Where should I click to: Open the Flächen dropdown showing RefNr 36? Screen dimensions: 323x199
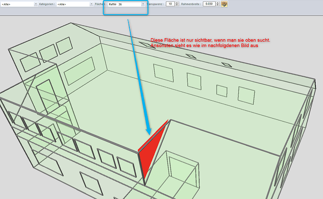(x=142, y=4)
